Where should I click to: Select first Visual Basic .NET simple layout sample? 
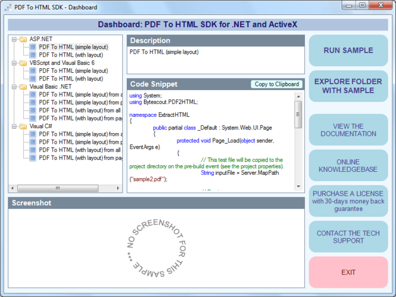point(80,95)
